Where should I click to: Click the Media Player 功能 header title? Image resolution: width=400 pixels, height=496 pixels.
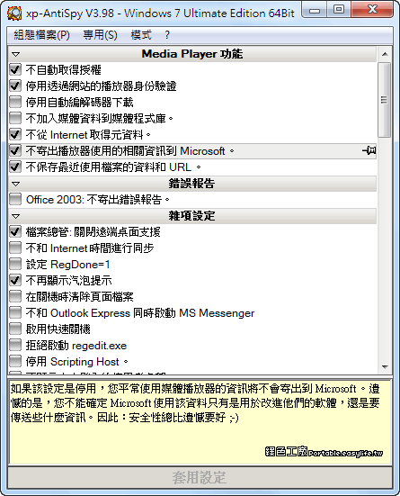[x=192, y=54]
